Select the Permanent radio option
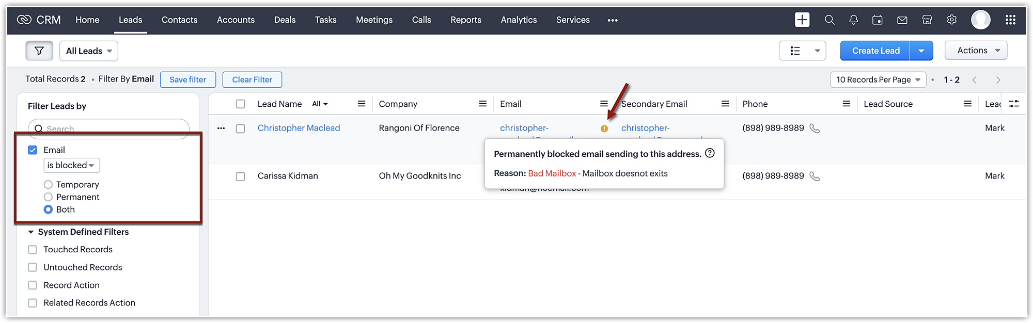Screen dimensions: 1033x323 click(x=48, y=197)
